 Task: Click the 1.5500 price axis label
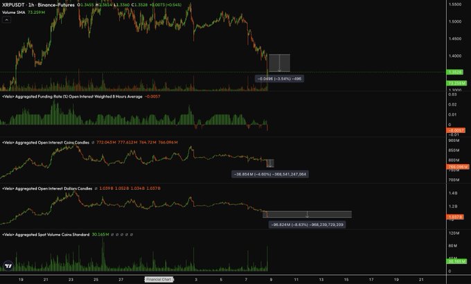pyautogui.click(x=455, y=5)
